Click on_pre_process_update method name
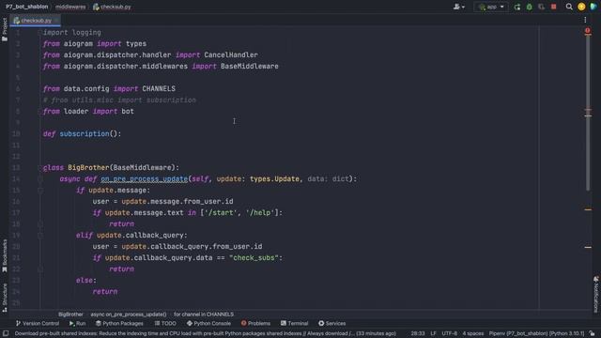This screenshot has height=338, width=601. (144, 179)
